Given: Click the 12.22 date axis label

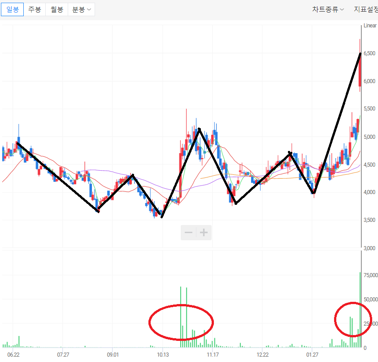Looking at the screenshot, I should (x=262, y=355).
